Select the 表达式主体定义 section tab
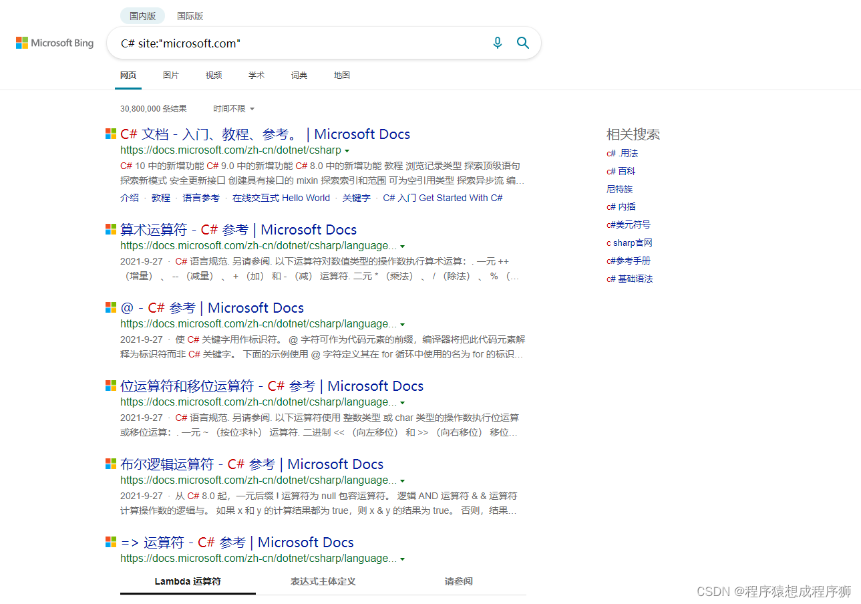861x604 pixels. pyautogui.click(x=323, y=581)
